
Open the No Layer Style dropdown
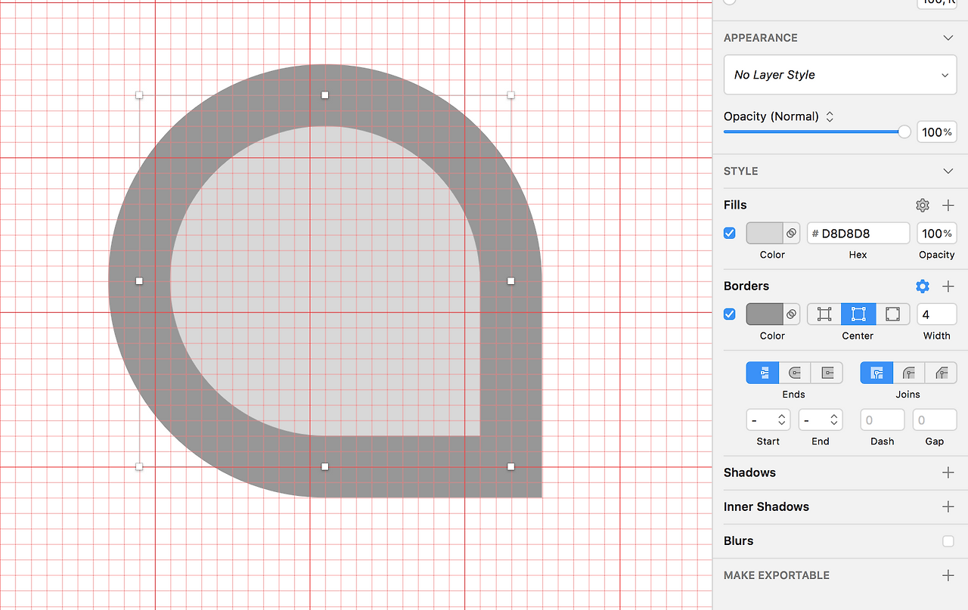840,75
